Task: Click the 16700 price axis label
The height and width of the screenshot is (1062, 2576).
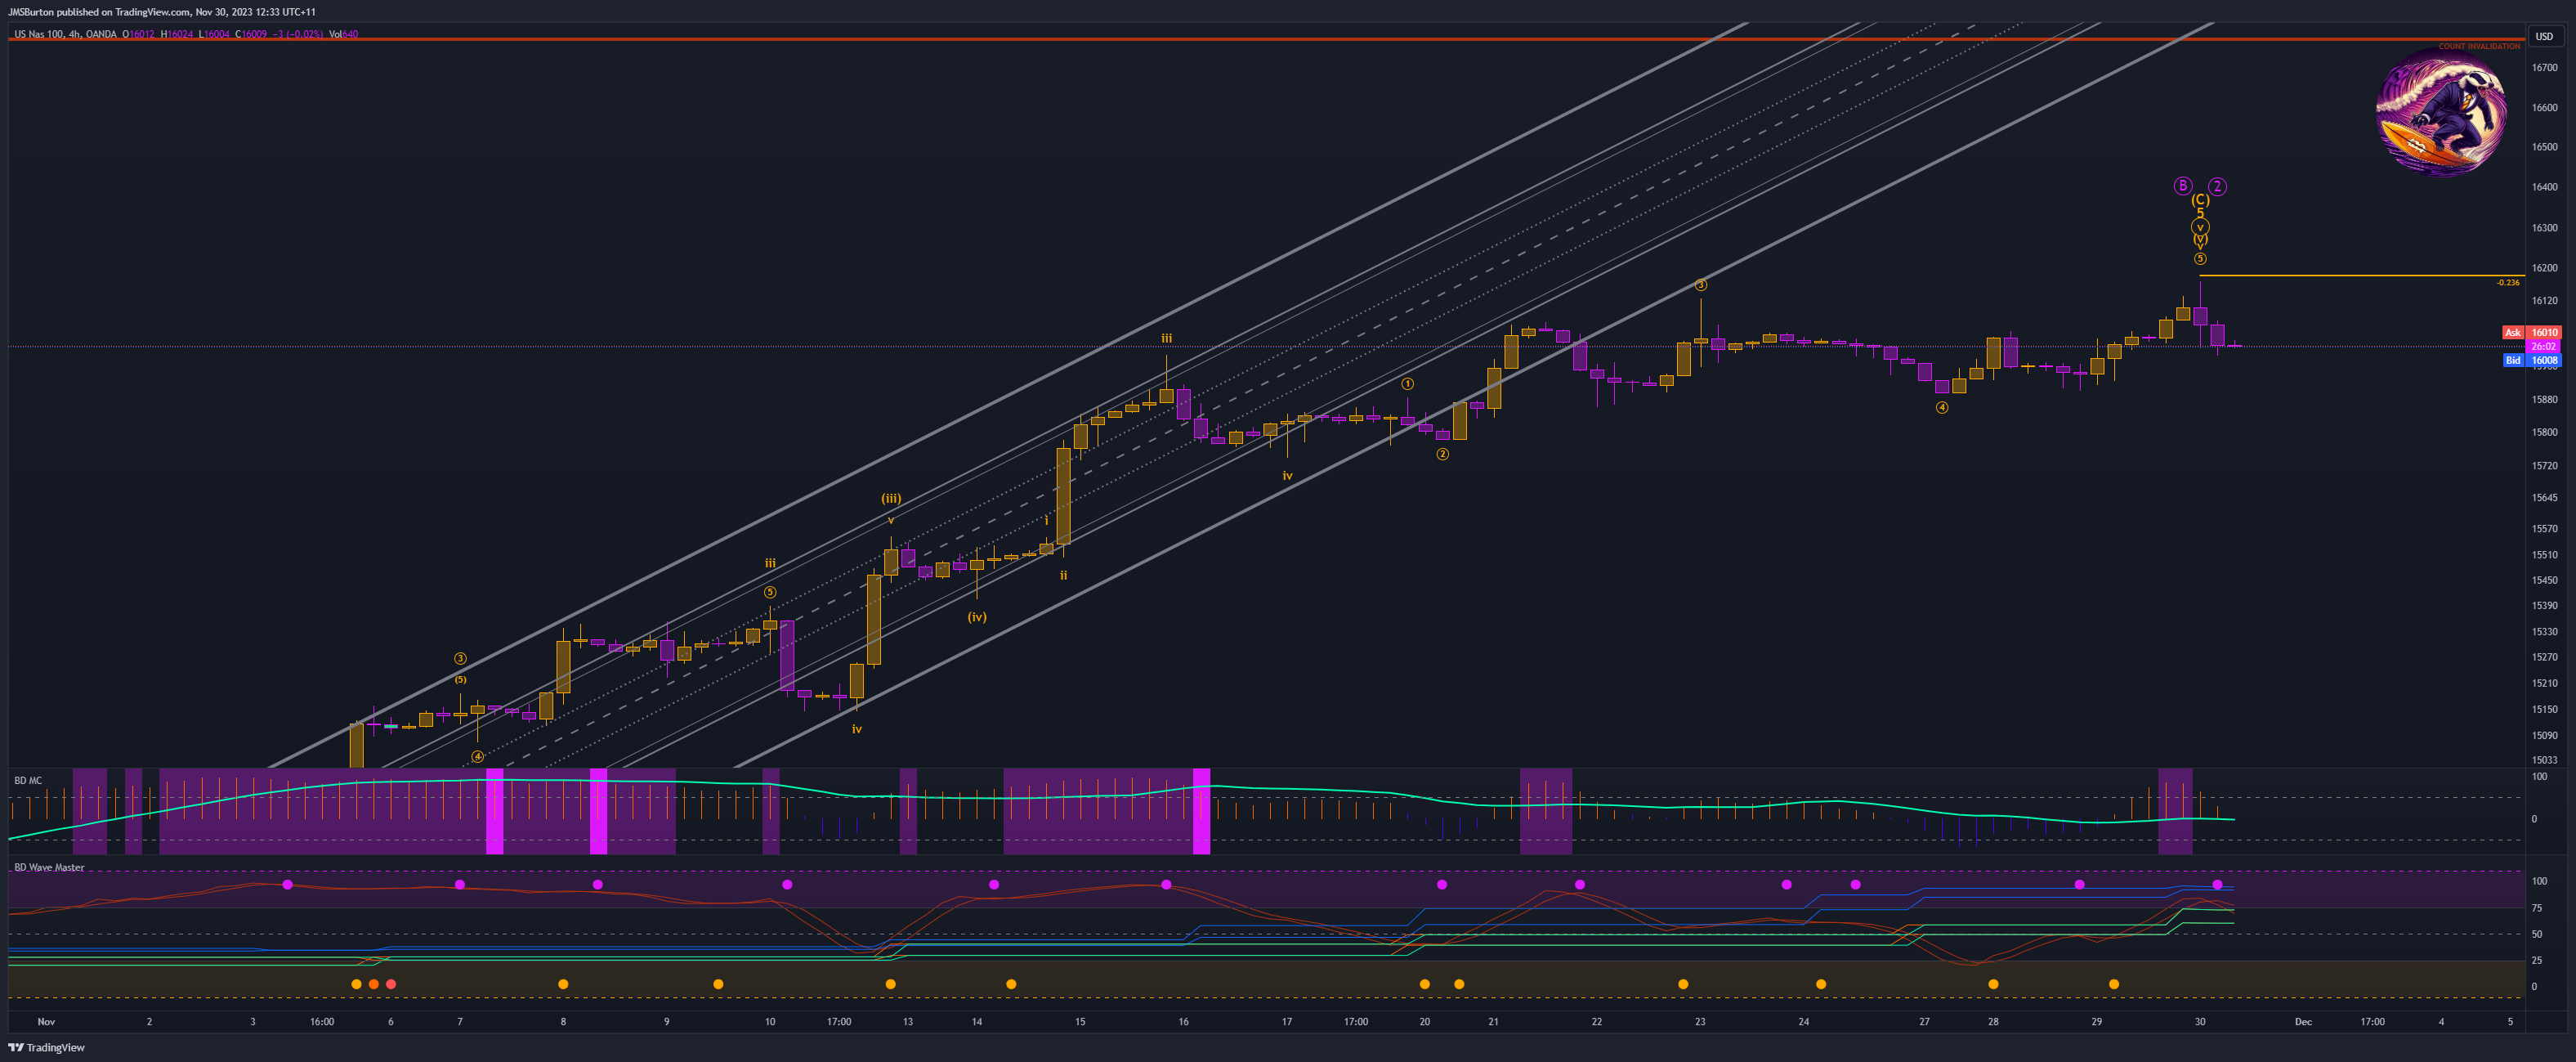Action: tap(2544, 68)
